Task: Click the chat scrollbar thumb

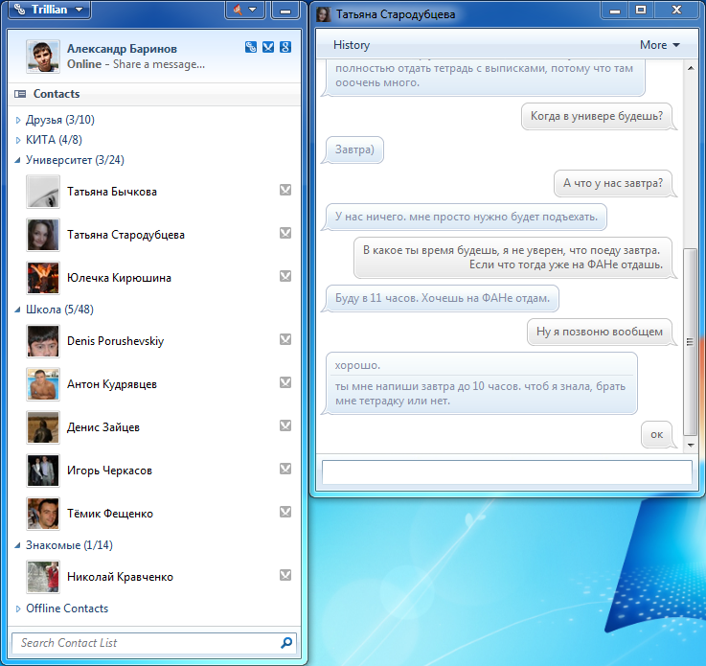Action: (x=691, y=341)
